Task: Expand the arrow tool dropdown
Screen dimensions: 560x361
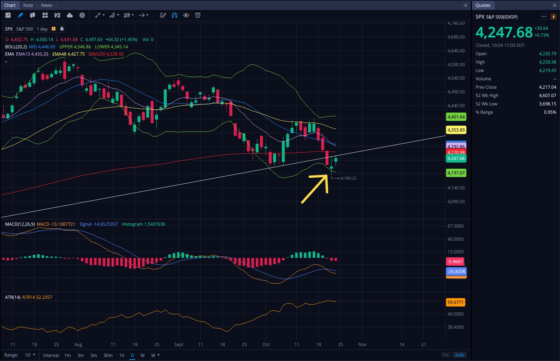Action: (147, 15)
